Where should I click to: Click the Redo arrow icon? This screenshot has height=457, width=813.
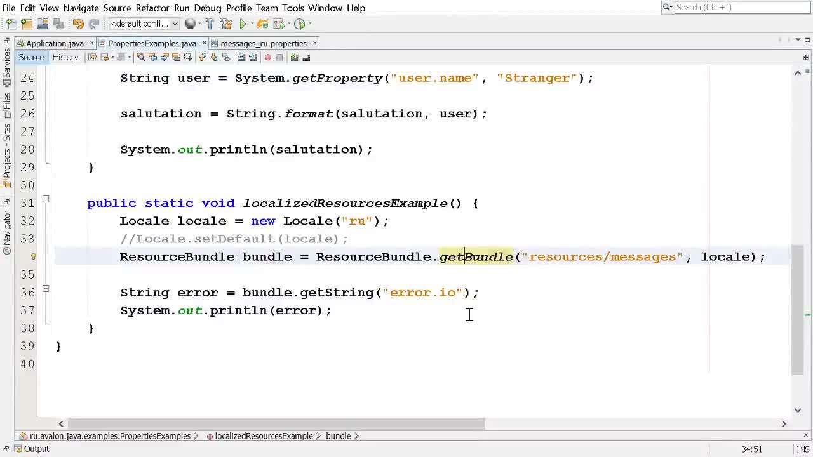pyautogui.click(x=94, y=24)
